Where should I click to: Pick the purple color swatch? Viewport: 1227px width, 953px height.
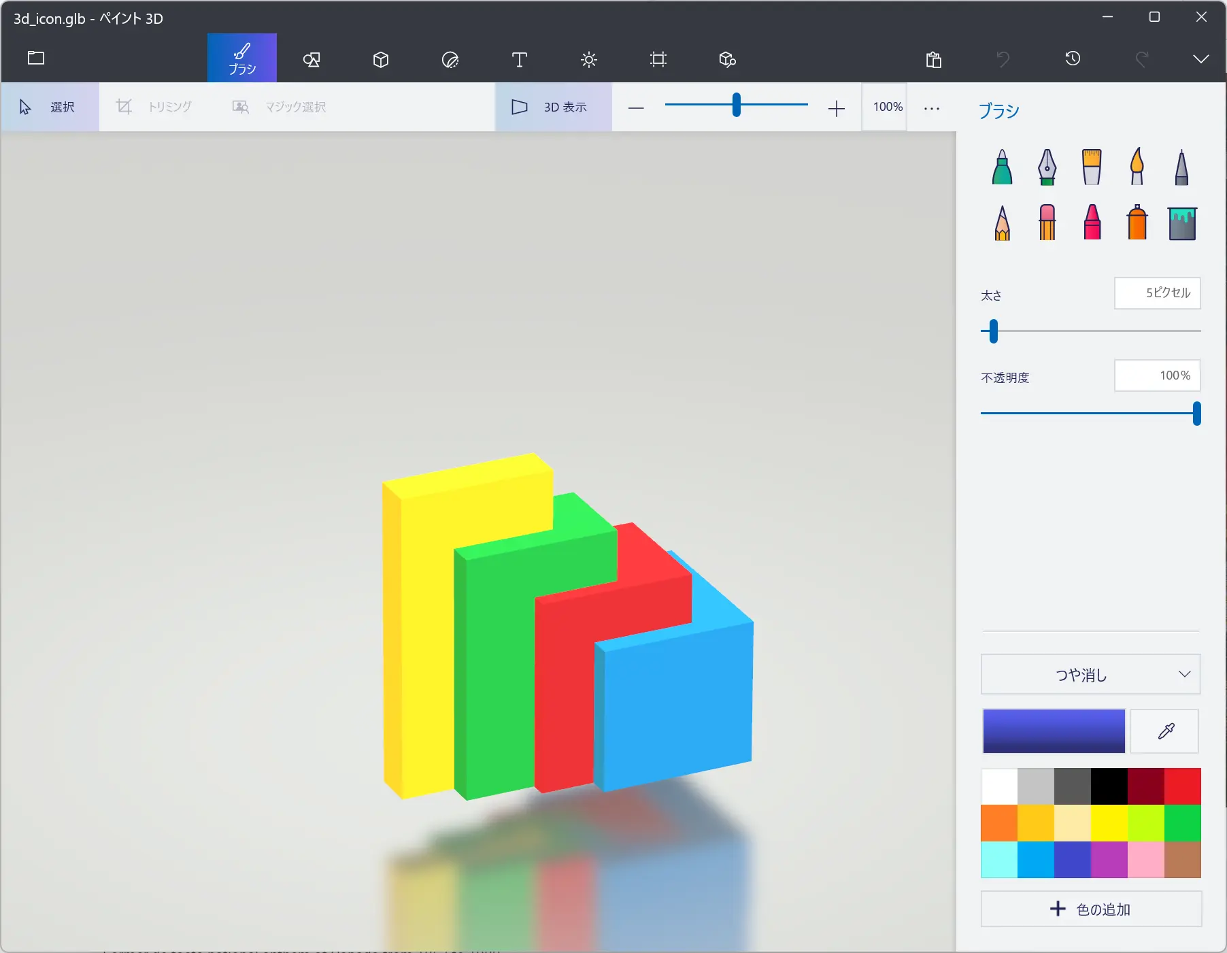[1110, 860]
